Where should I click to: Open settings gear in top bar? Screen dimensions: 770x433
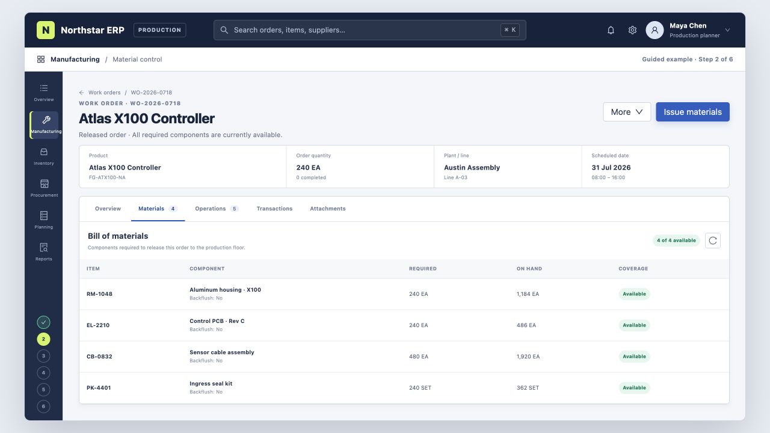pos(632,30)
